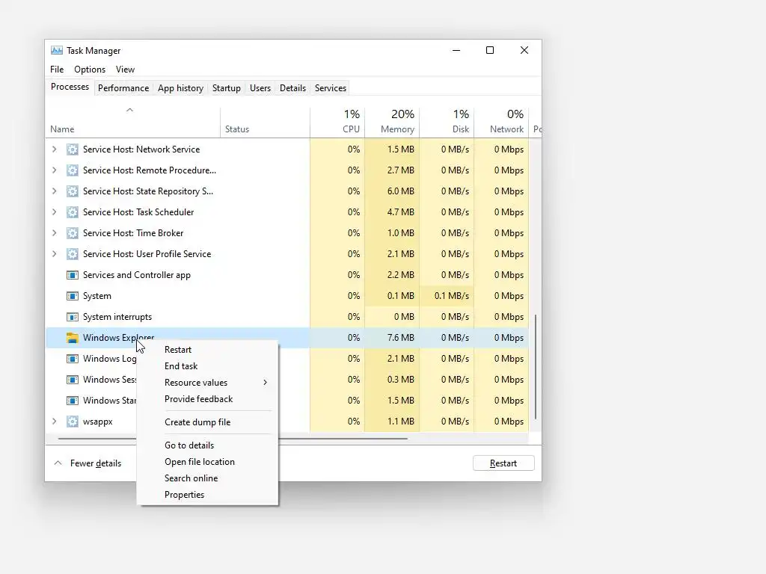Select Provide feedback in context menu

207,399
